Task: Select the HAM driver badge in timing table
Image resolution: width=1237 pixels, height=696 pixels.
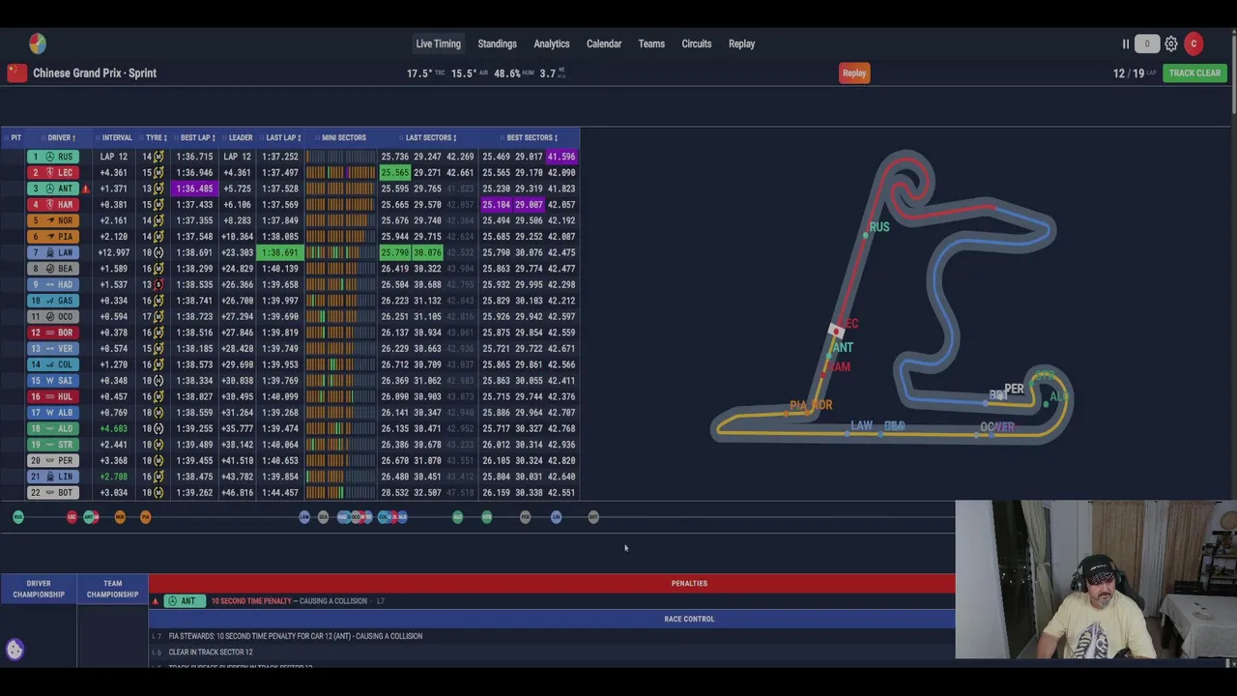Action: click(52, 204)
